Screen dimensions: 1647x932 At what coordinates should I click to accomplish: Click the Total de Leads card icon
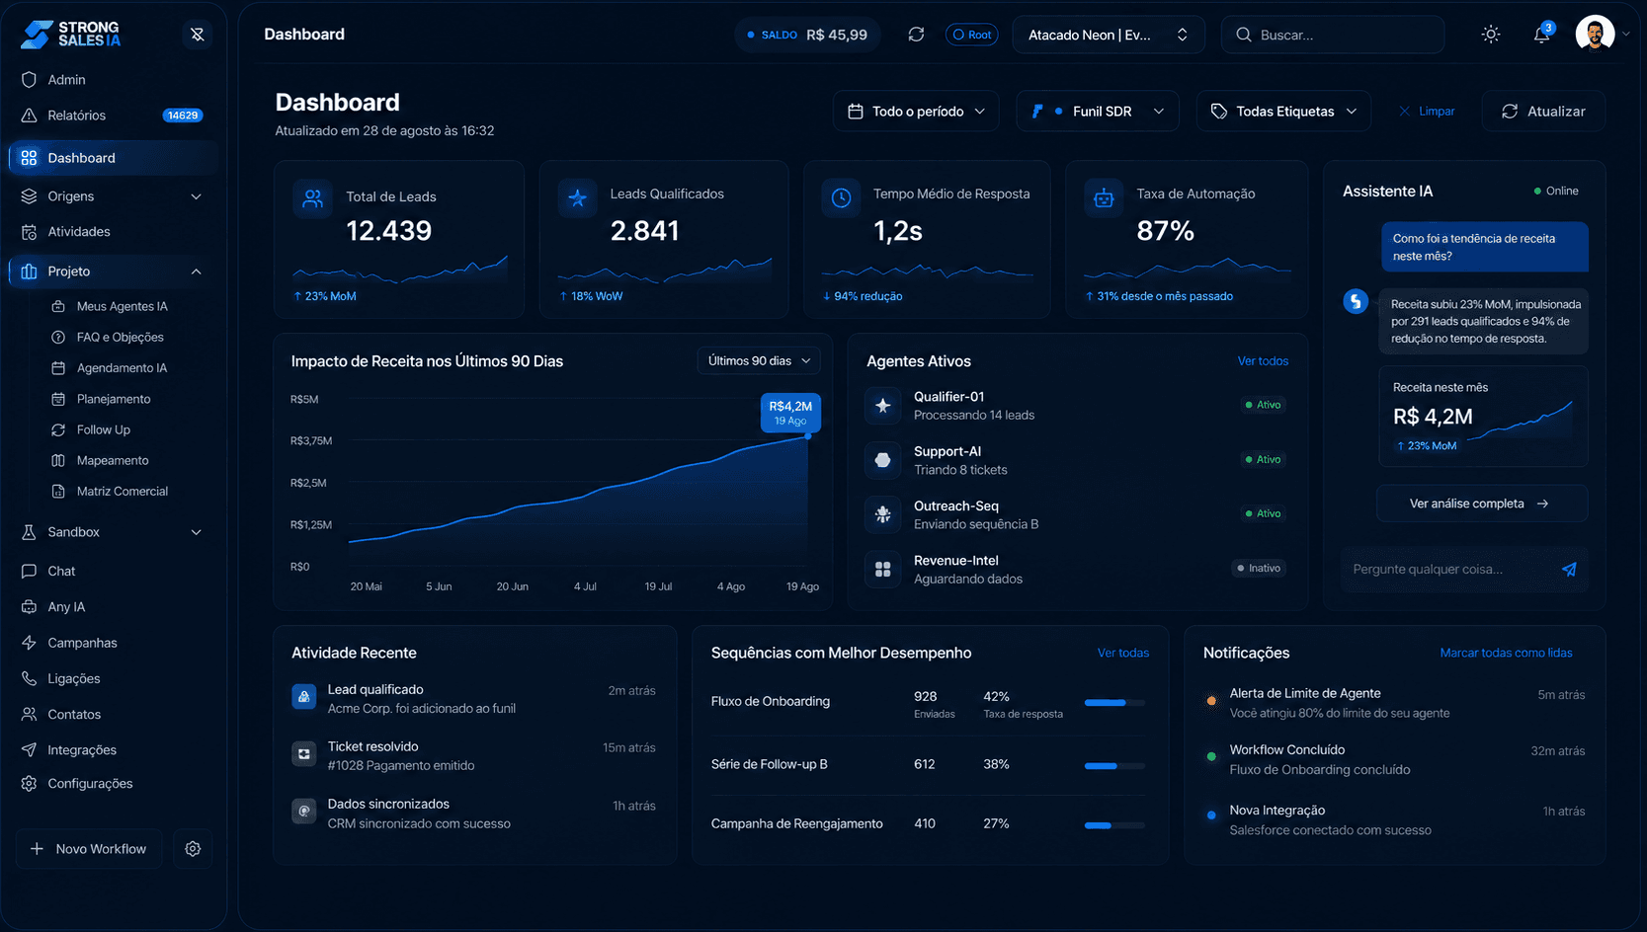click(313, 198)
